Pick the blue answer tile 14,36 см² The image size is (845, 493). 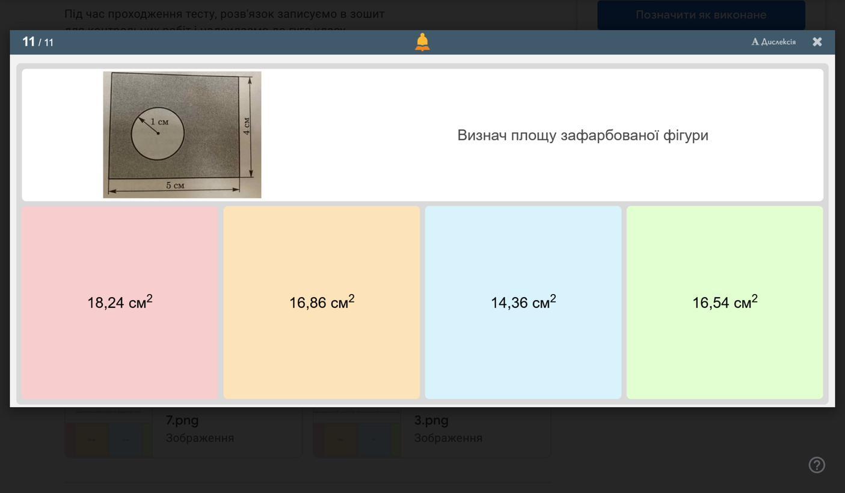click(523, 302)
